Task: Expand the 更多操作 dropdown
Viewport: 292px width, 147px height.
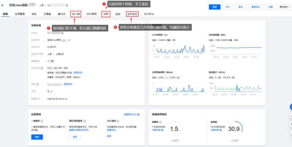Action: click(x=285, y=7)
